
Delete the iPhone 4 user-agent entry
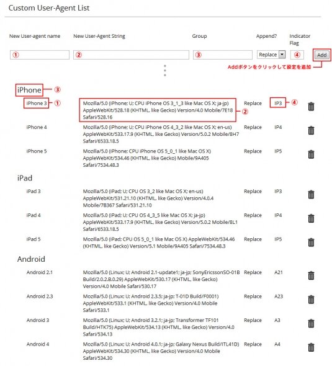click(x=311, y=130)
